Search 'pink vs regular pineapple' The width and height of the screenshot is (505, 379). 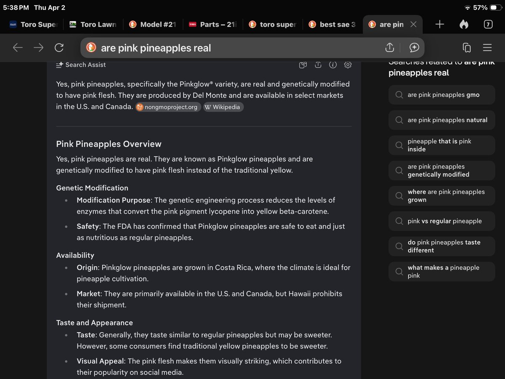pos(442,221)
